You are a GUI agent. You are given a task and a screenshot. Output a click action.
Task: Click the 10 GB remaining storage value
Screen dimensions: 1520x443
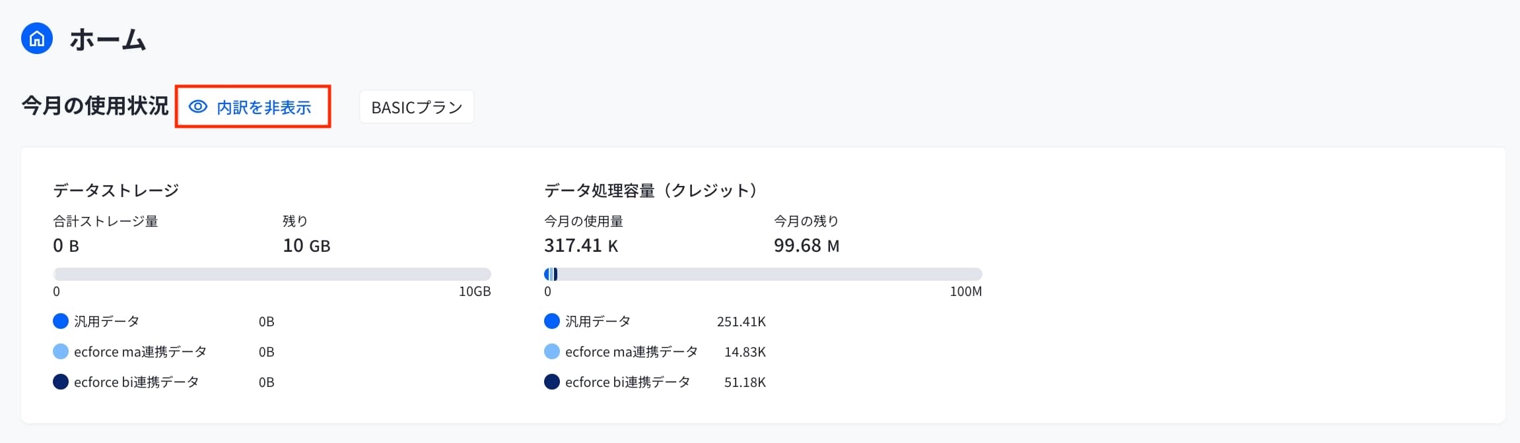[x=306, y=246]
